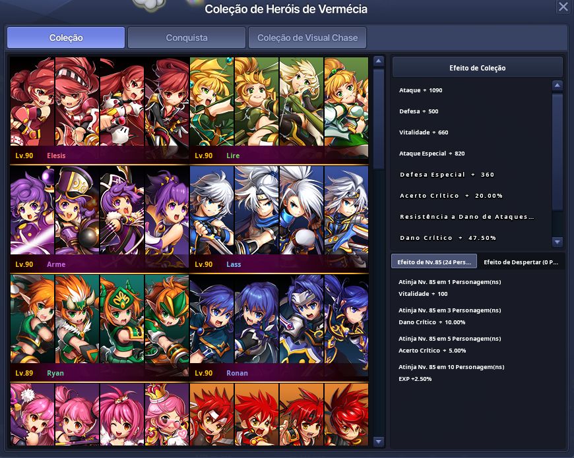The height and width of the screenshot is (458, 574).
Task: Click the Vitalidade + 660 stat
Action: pos(424,132)
